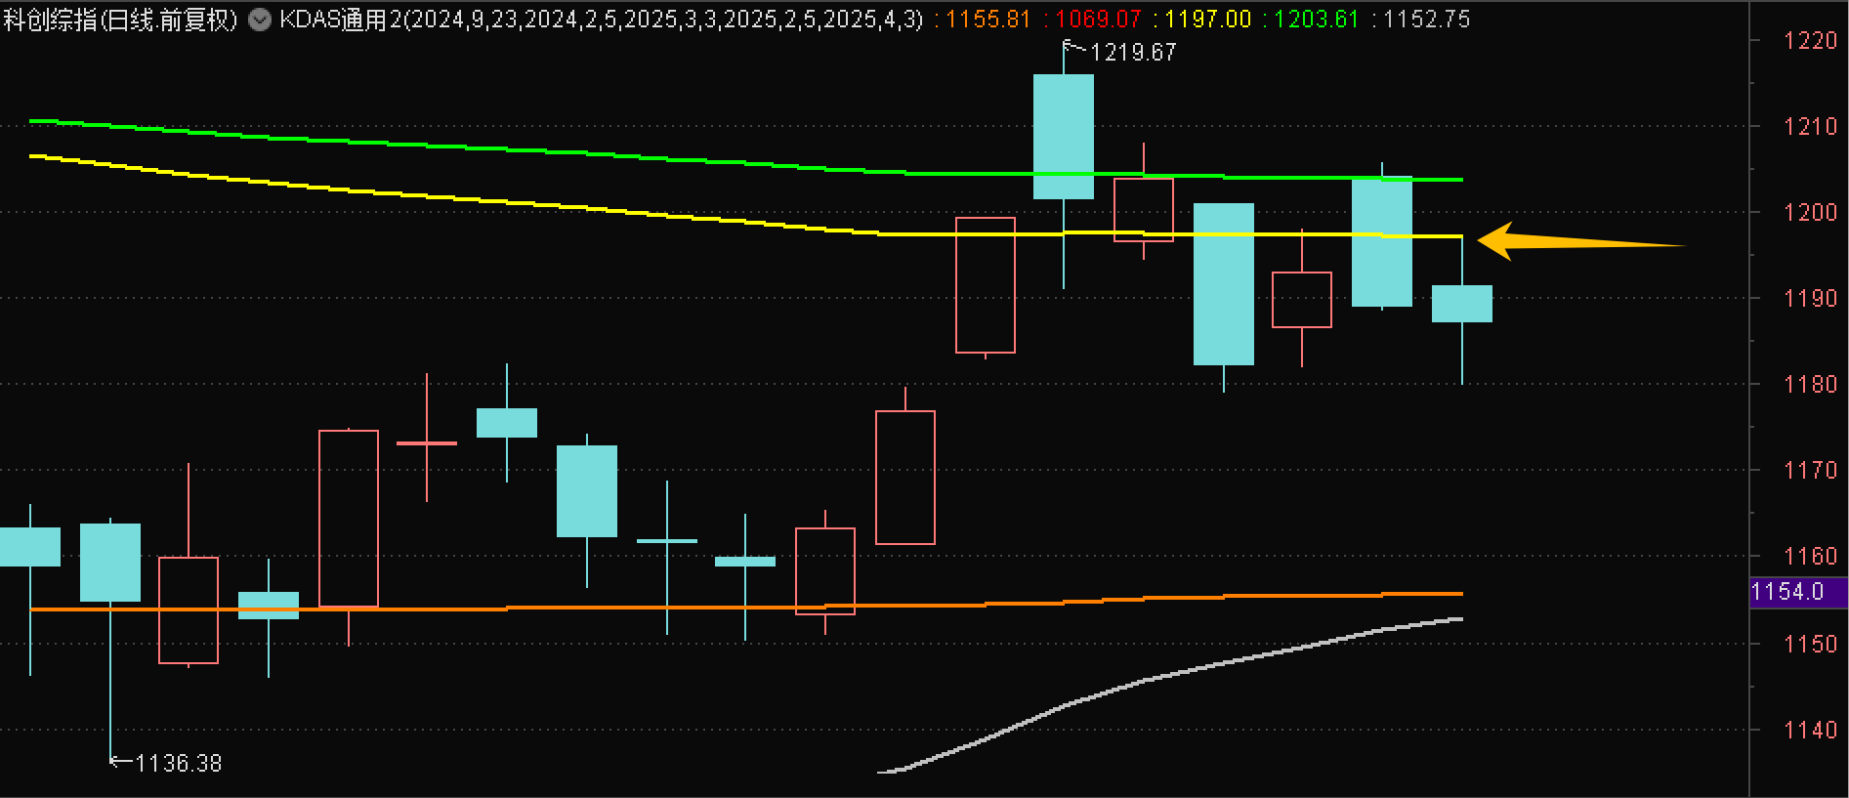Click the candle with the 1136.38 low wick
Image resolution: width=1849 pixels, height=798 pixels.
110,563
